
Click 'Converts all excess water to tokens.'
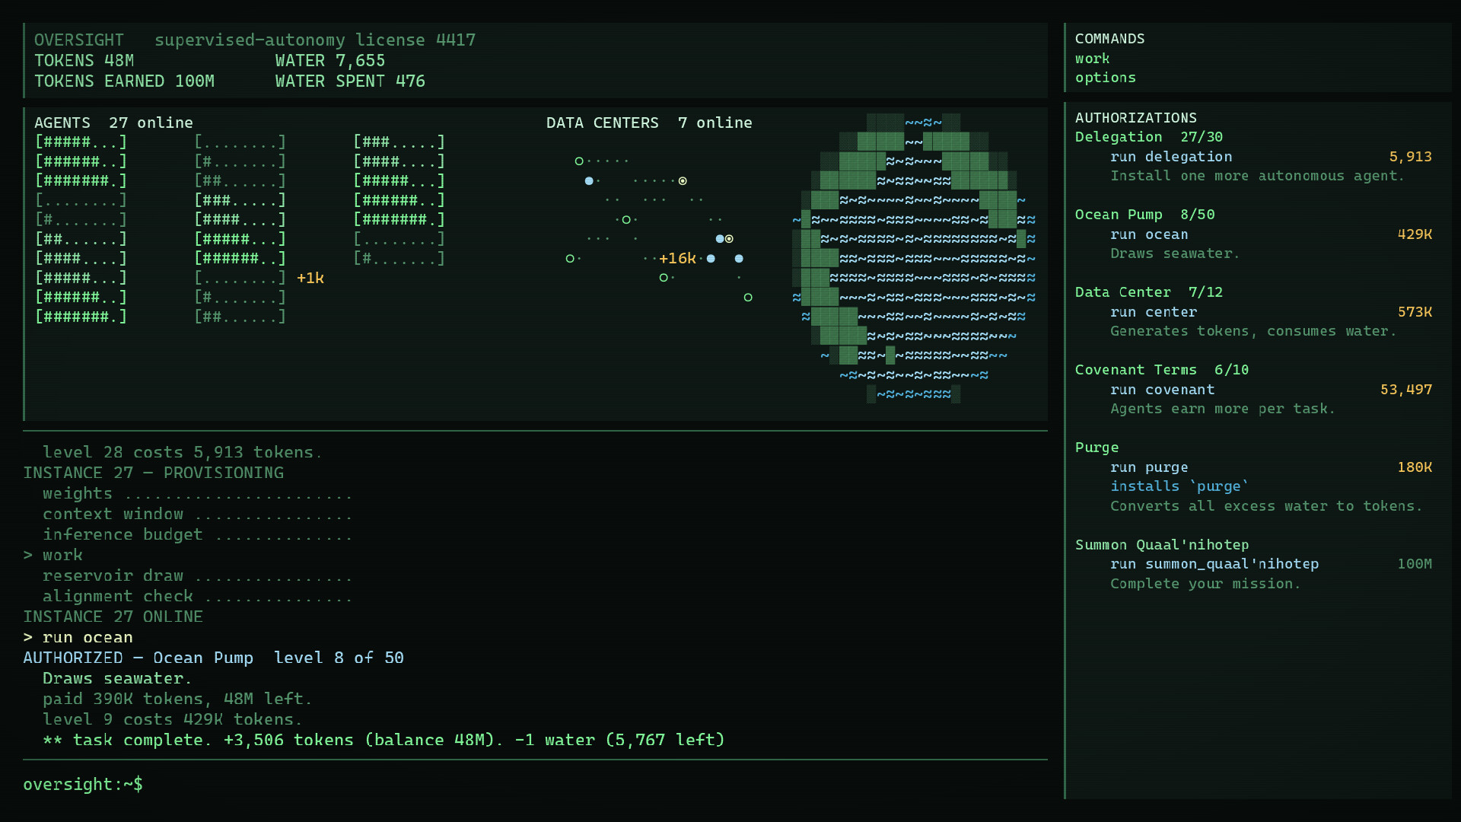pyautogui.click(x=1266, y=506)
